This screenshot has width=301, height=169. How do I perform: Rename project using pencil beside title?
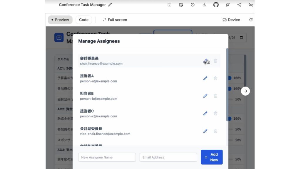pos(110,5)
